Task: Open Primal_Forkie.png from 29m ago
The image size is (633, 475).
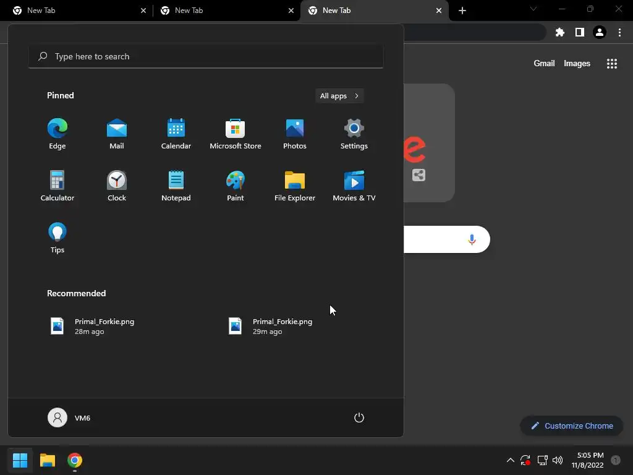Action: tap(271, 327)
